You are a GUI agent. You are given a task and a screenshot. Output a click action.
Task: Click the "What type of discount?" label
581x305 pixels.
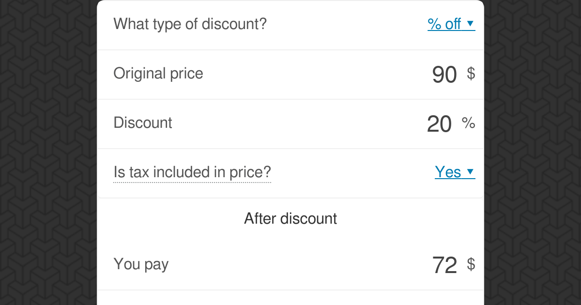pos(190,23)
